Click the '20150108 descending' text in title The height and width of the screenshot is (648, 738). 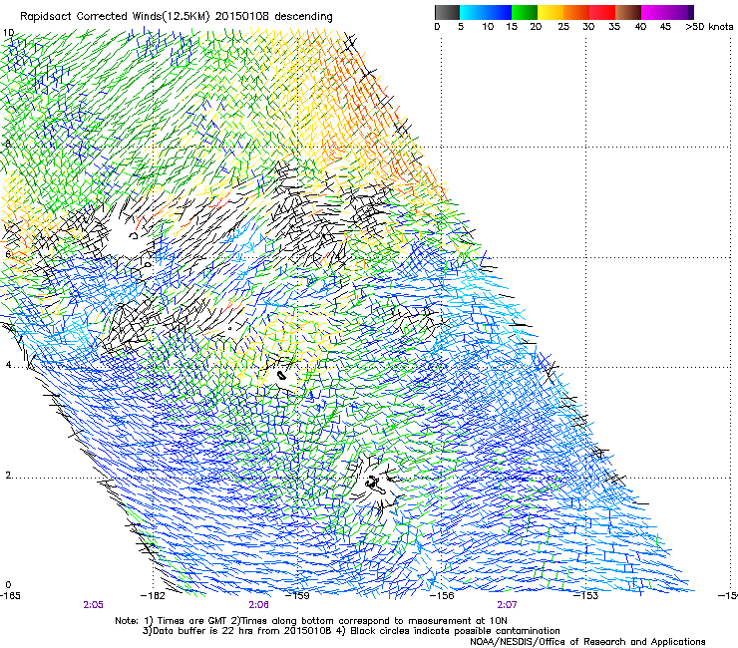pos(274,17)
